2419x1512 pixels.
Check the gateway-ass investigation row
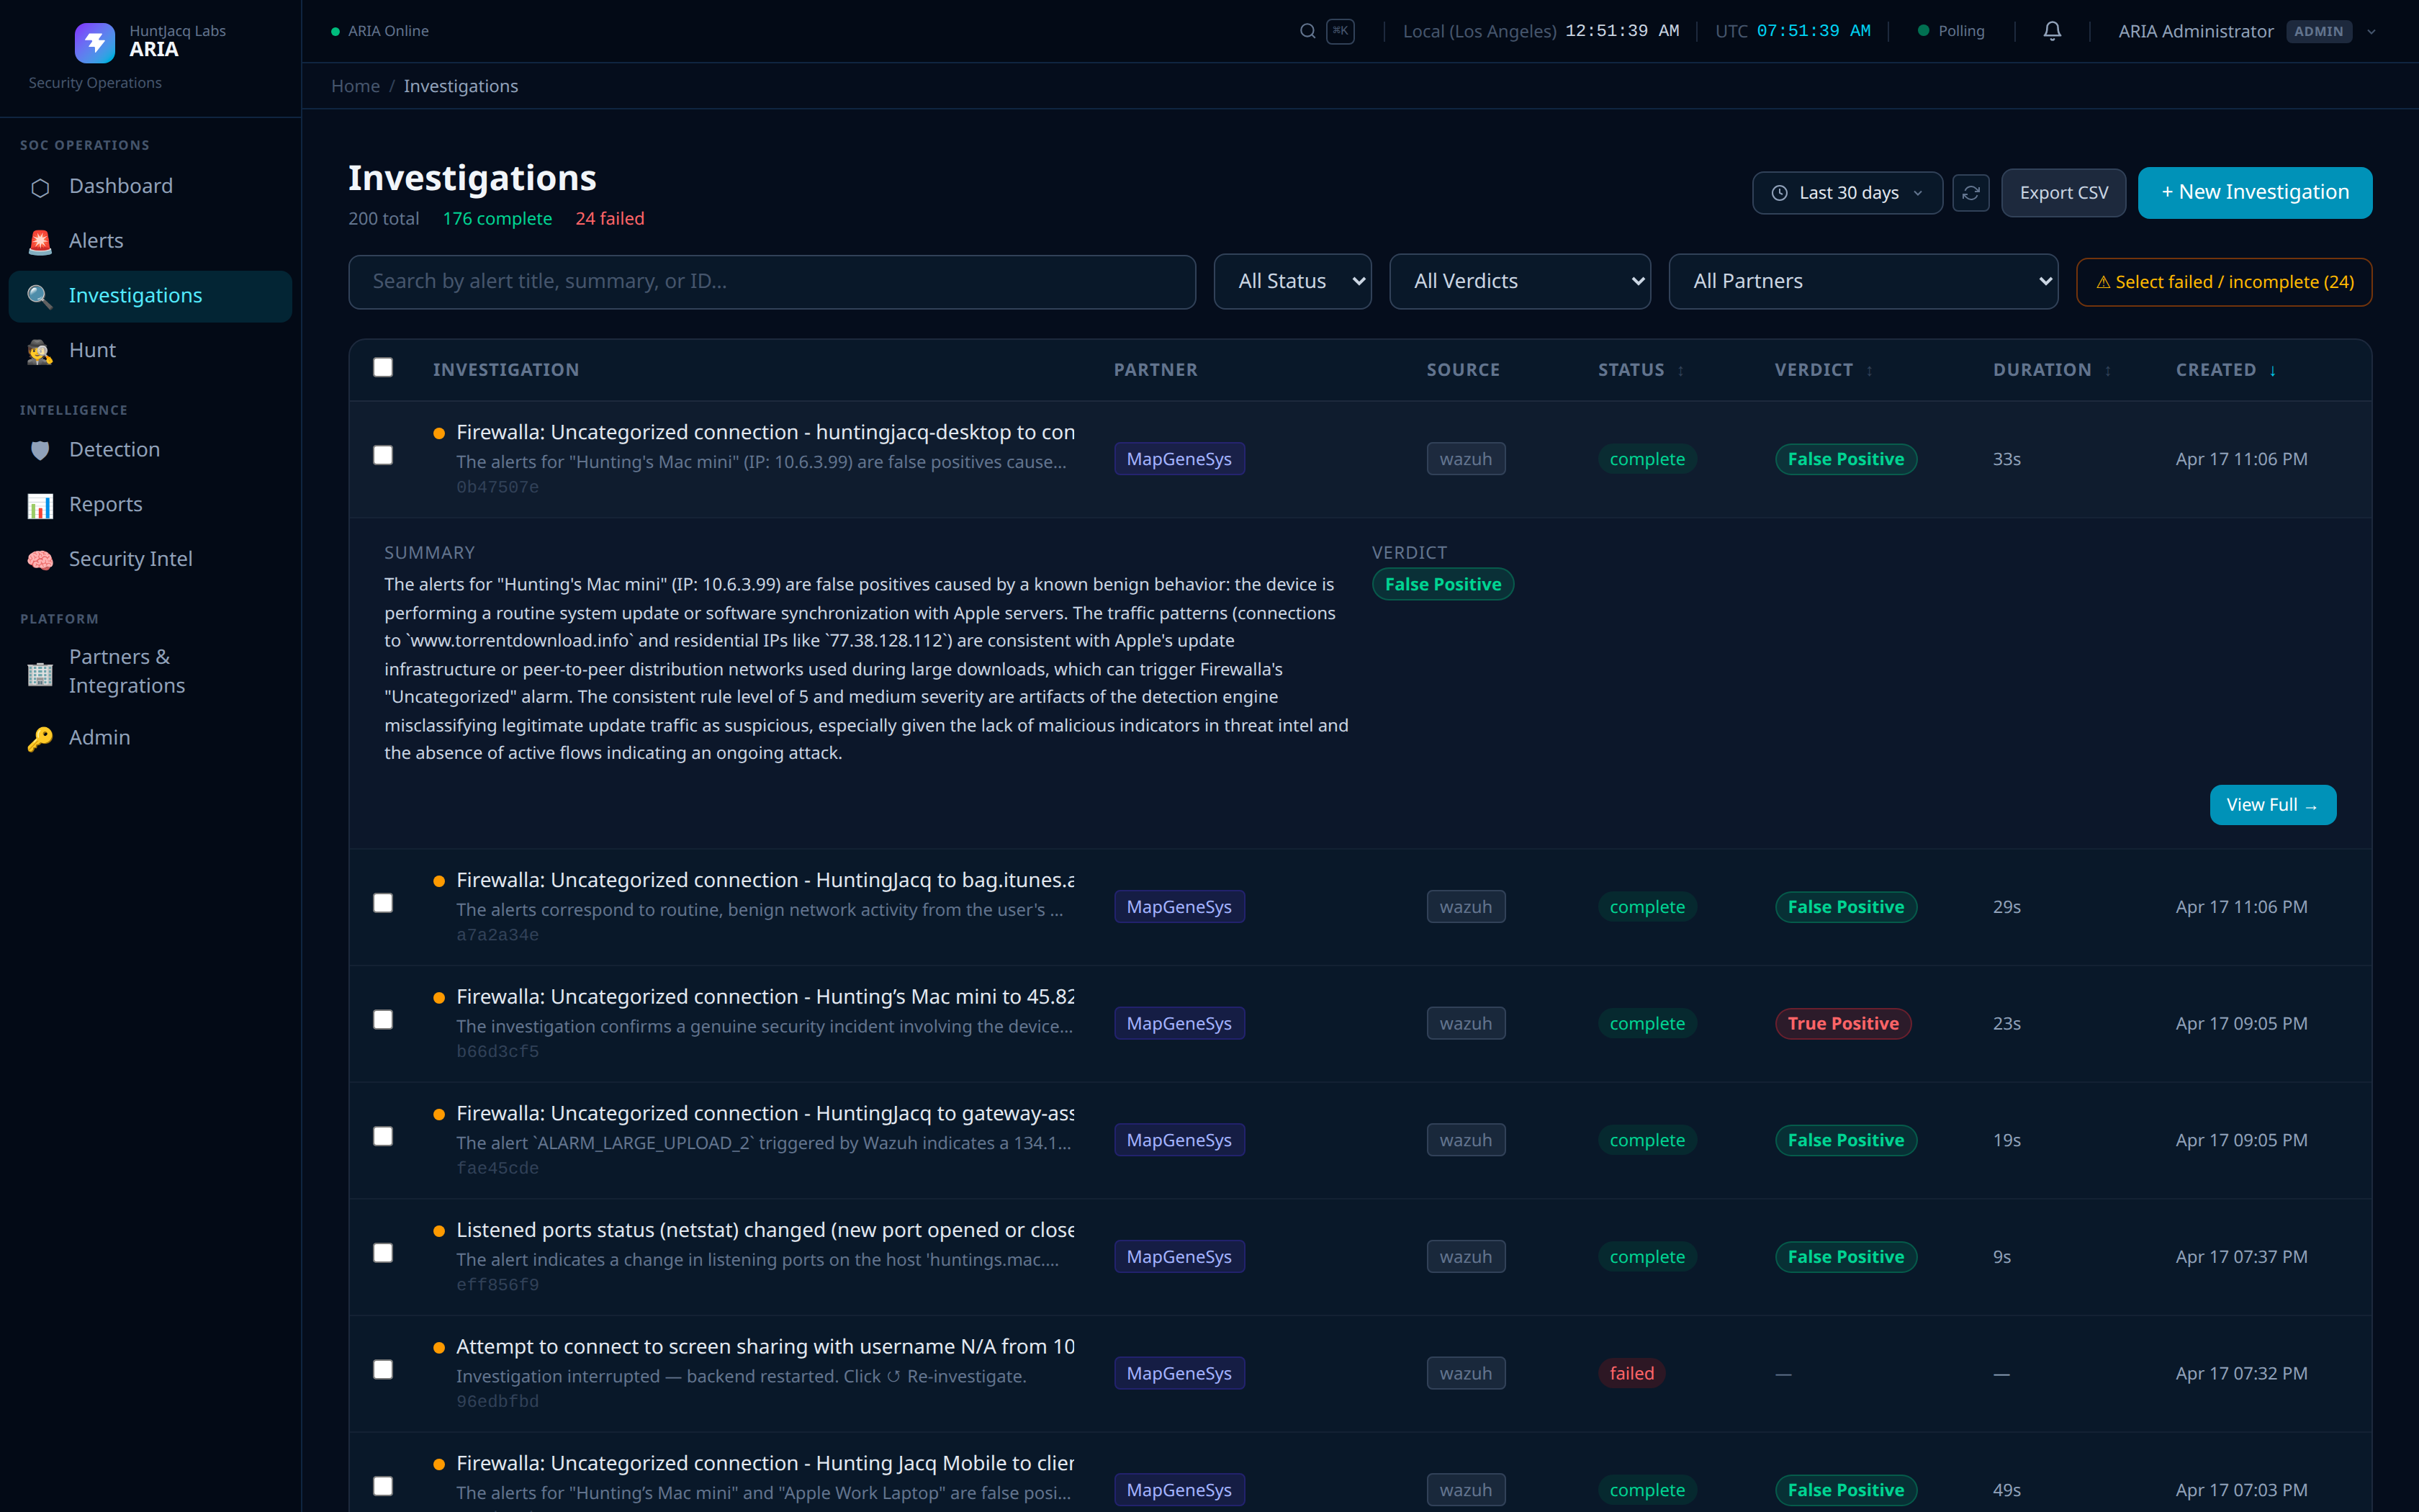(383, 1136)
